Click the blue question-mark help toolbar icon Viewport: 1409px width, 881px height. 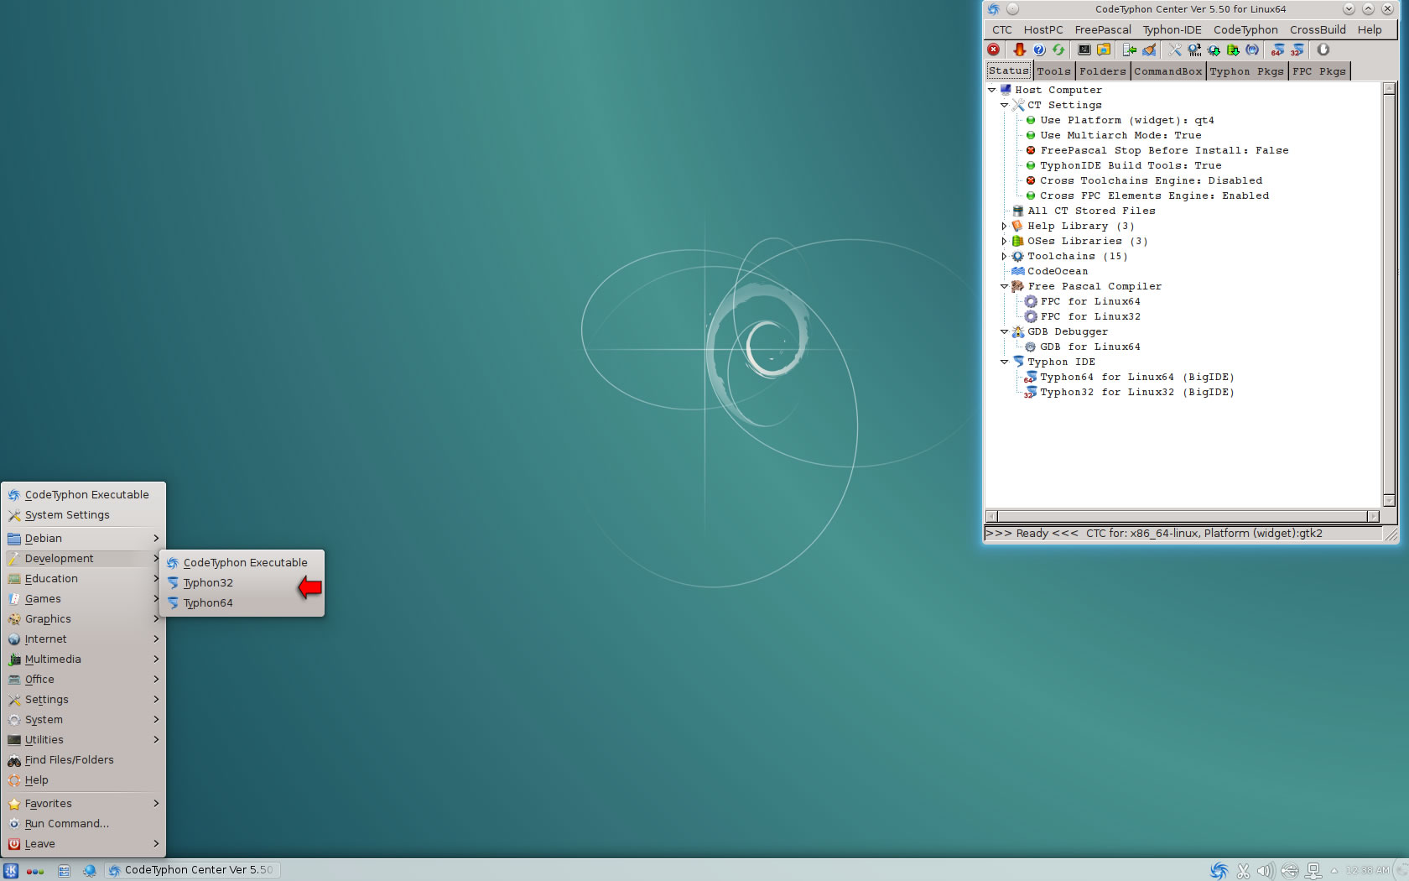1039,50
